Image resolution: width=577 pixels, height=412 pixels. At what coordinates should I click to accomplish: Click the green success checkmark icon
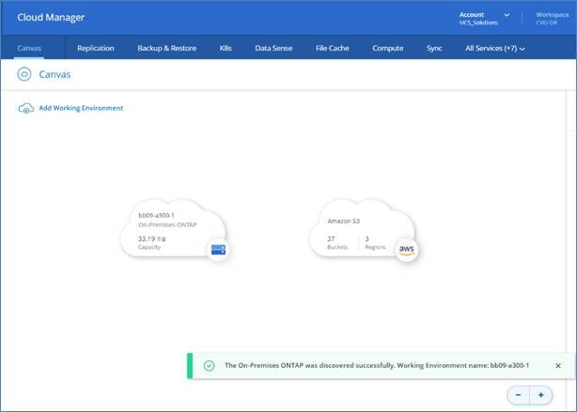click(209, 366)
